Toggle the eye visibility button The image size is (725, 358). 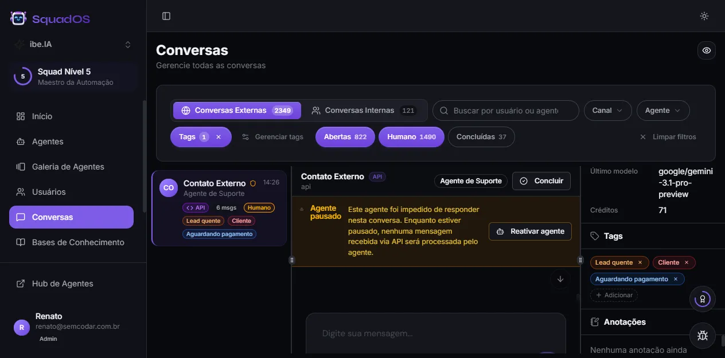tap(707, 50)
